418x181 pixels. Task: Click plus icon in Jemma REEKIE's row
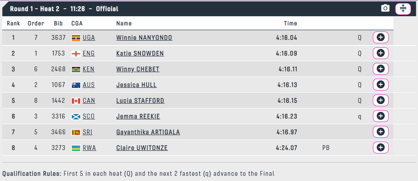pyautogui.click(x=380, y=116)
